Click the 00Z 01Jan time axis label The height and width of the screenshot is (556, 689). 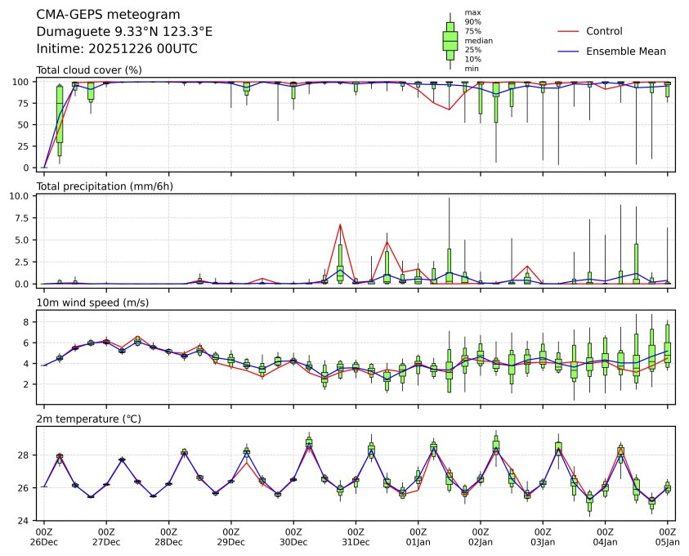(418, 536)
